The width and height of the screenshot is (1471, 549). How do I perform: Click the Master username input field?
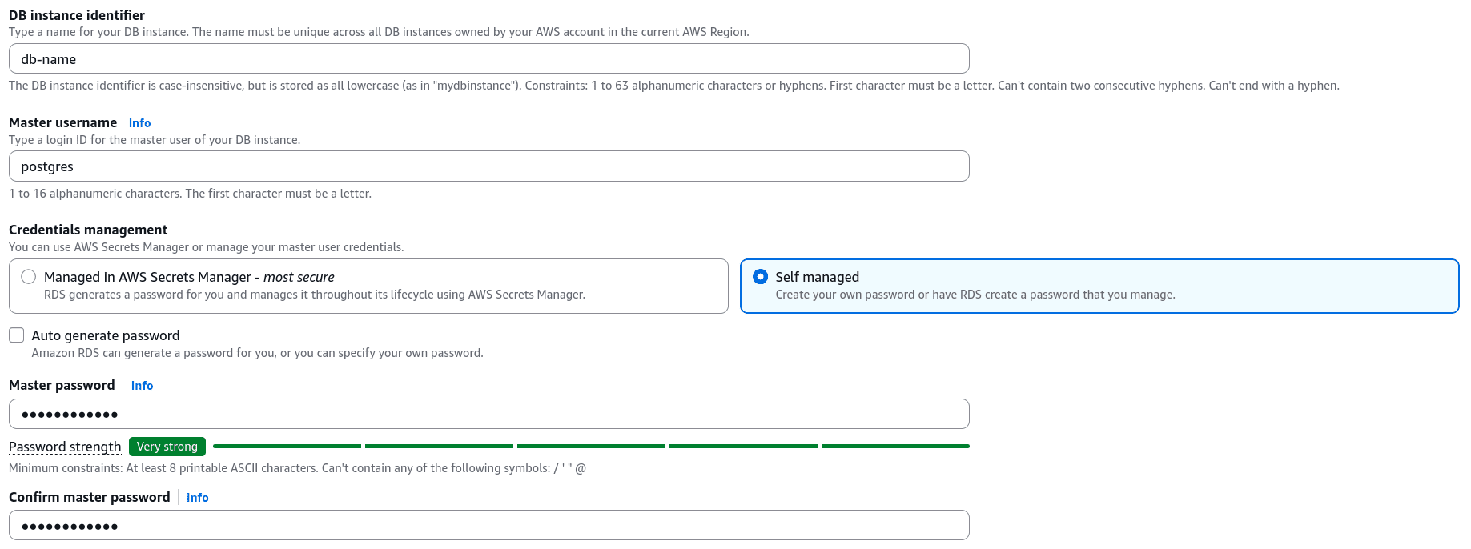[x=488, y=166]
